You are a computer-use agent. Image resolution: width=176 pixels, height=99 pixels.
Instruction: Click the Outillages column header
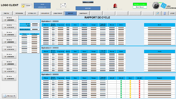tap(34, 34)
